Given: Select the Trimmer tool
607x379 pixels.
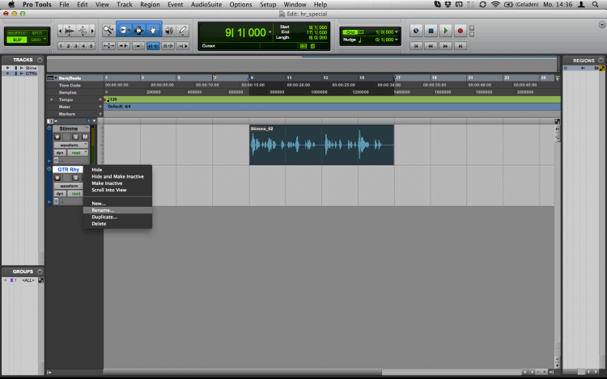Looking at the screenshot, I should coord(124,30).
